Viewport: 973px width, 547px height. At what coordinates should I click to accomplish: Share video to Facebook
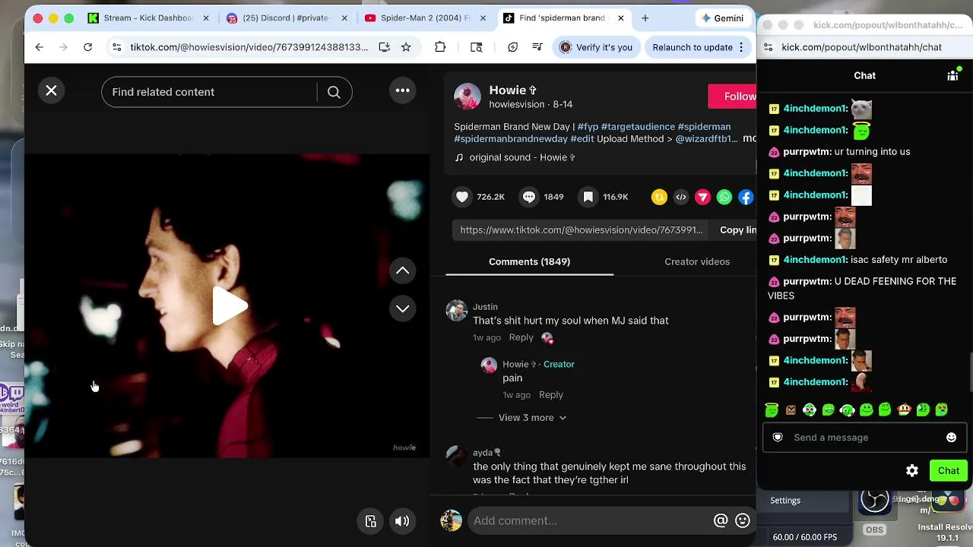(746, 198)
